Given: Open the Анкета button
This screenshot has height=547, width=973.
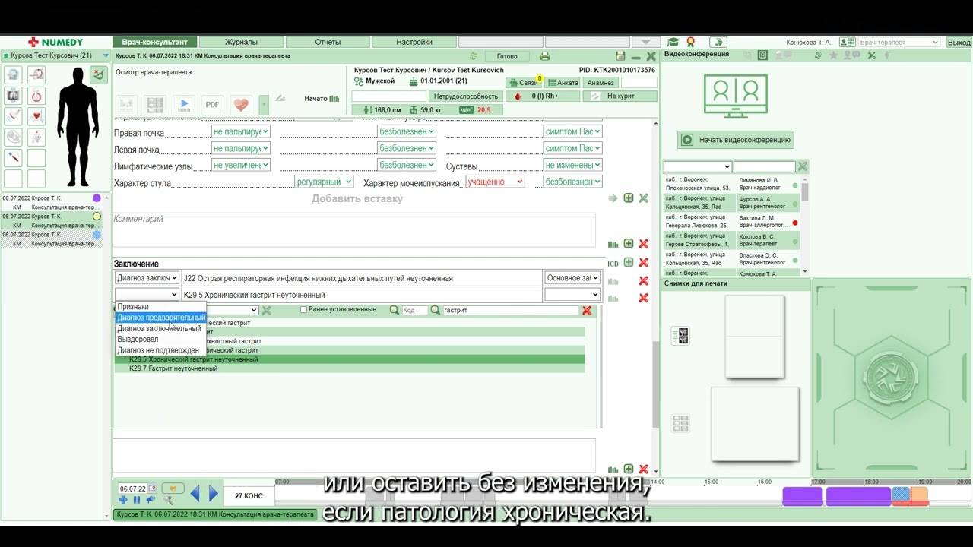Looking at the screenshot, I should [563, 83].
